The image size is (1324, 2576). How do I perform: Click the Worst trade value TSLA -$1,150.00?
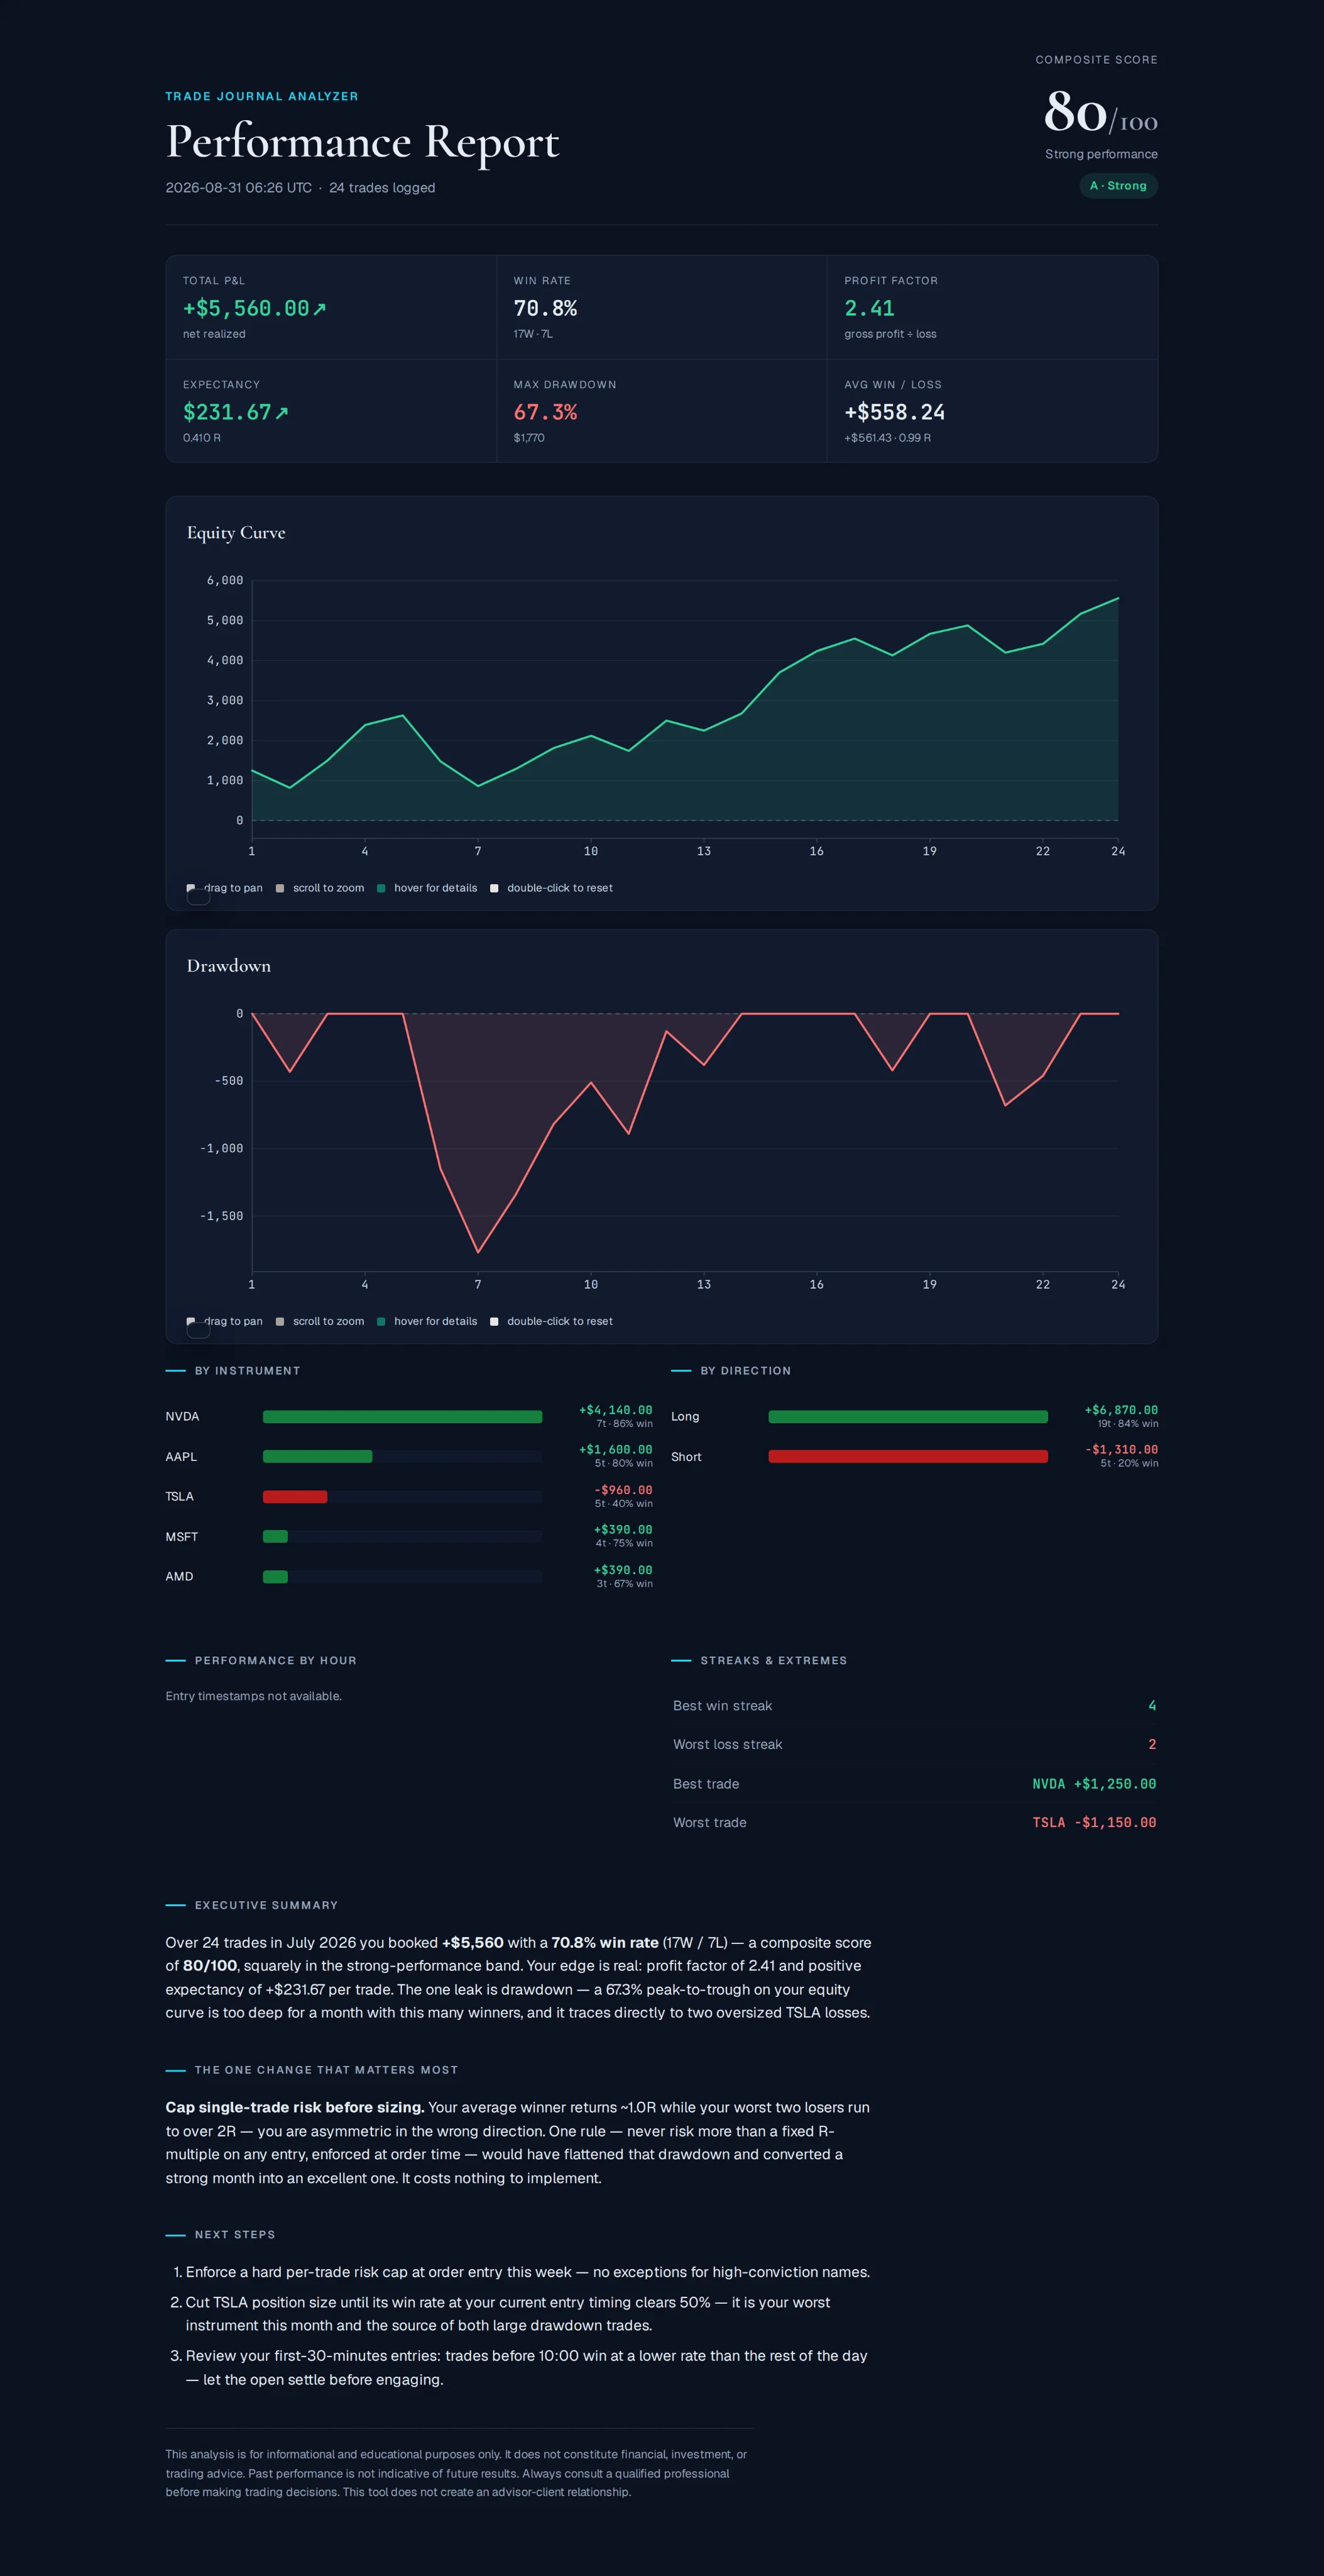coord(1094,1822)
